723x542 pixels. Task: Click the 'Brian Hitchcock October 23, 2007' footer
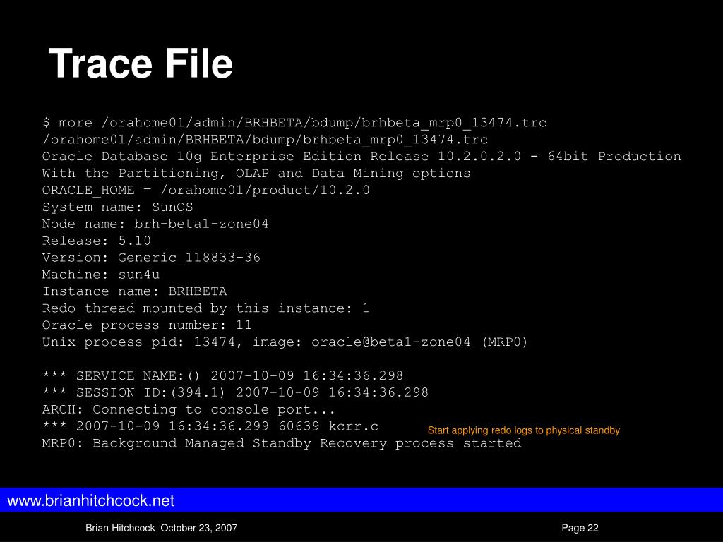(x=162, y=528)
